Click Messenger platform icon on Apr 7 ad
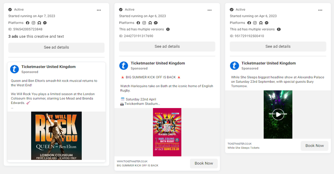 point(45,23)
